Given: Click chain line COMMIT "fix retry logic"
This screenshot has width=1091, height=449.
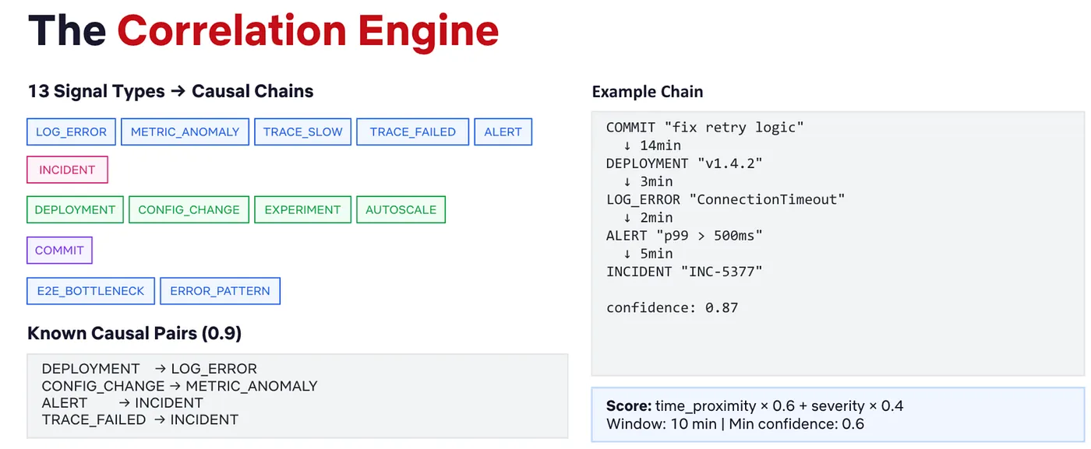Looking at the screenshot, I should click(x=705, y=128).
